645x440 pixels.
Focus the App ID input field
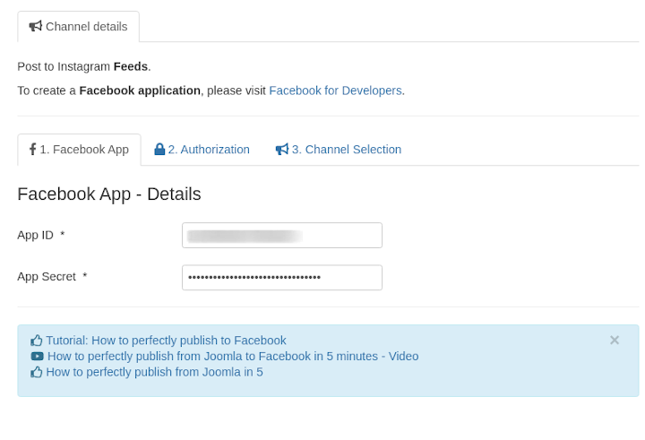(x=282, y=236)
